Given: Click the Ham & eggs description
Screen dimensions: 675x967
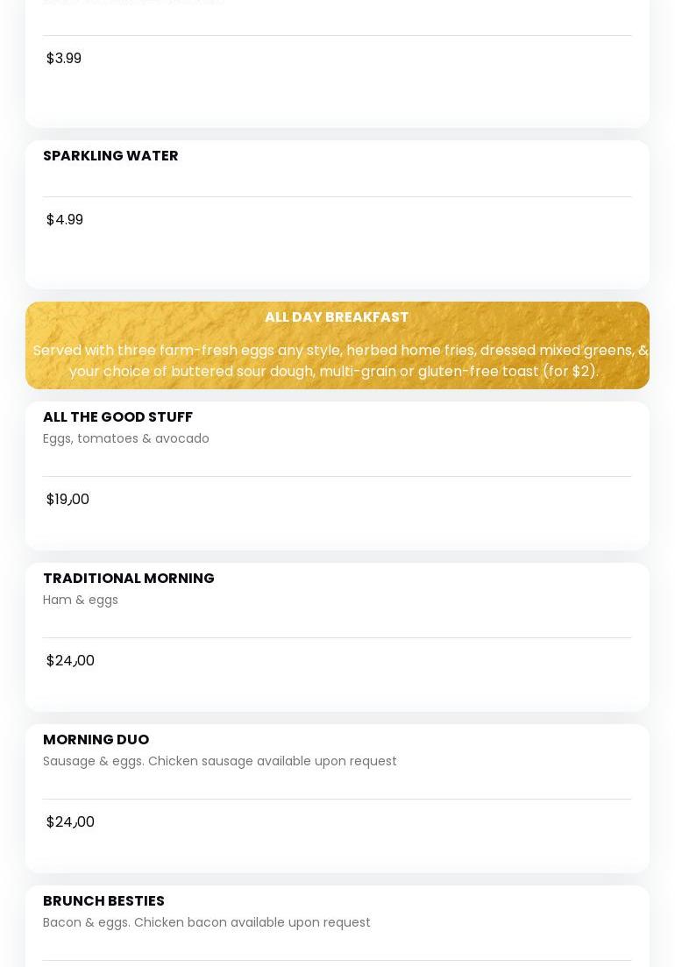Looking at the screenshot, I should pos(80,600).
